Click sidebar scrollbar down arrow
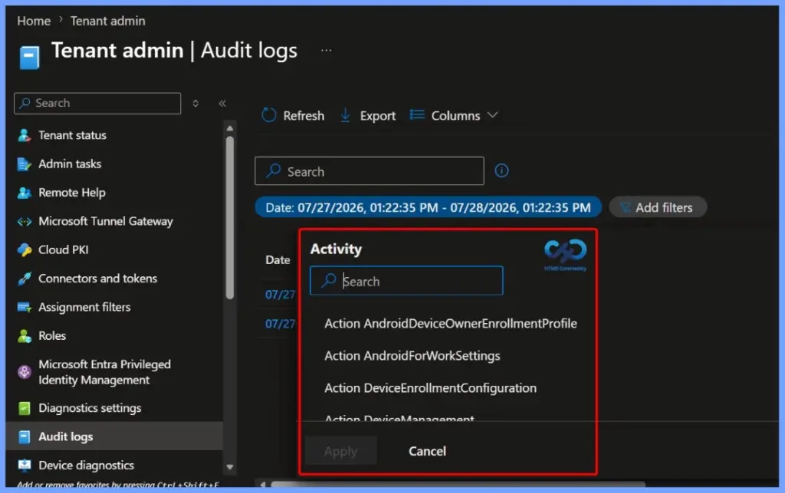 point(230,468)
